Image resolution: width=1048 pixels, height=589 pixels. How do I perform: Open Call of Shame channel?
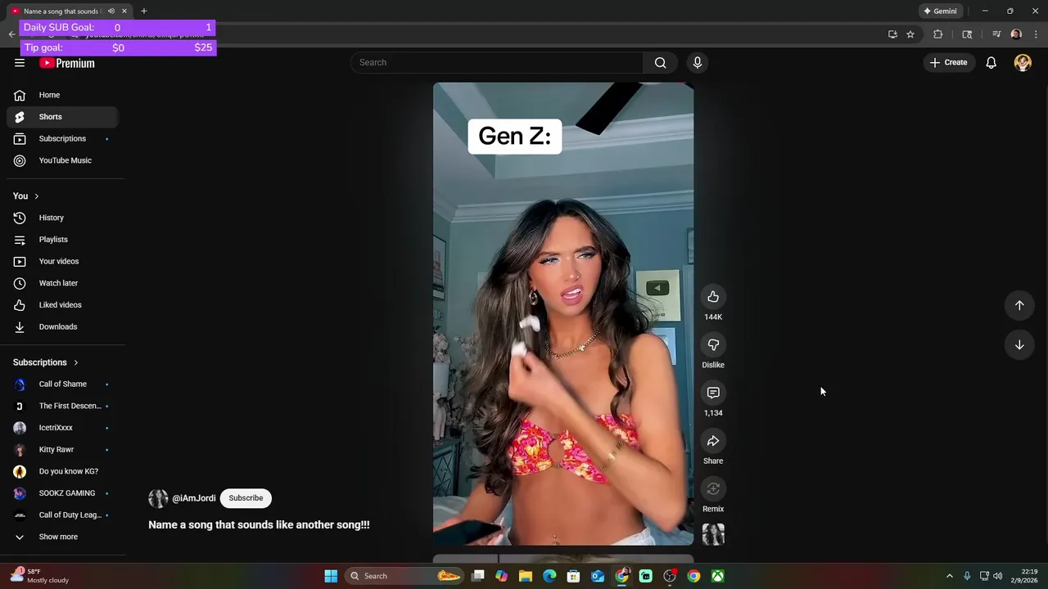click(62, 384)
